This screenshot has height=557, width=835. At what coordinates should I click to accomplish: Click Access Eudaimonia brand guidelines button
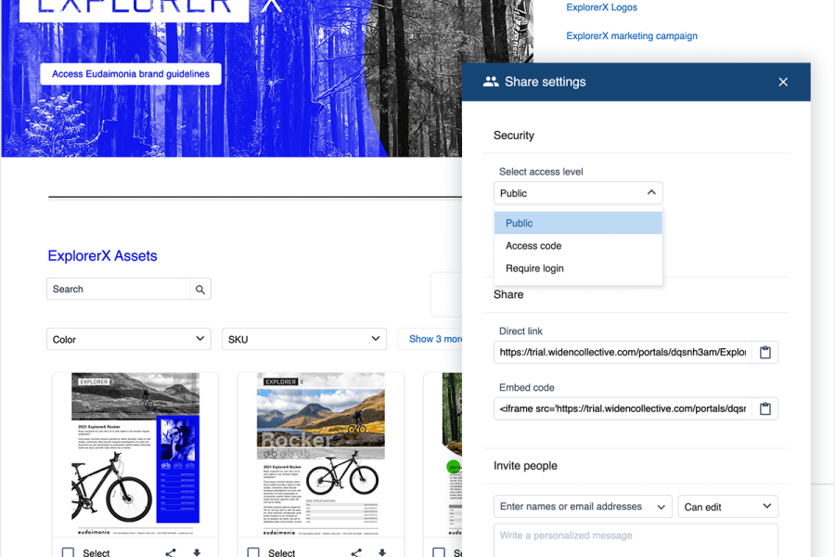coord(131,74)
